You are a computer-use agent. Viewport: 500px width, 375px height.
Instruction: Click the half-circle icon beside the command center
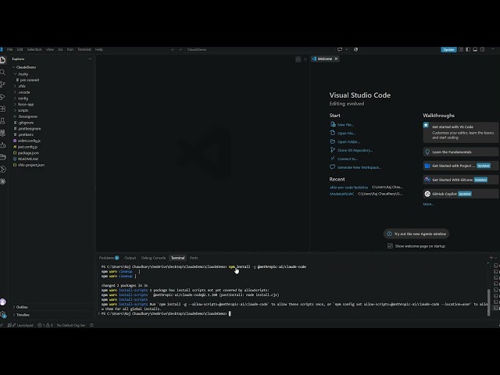(356, 49)
